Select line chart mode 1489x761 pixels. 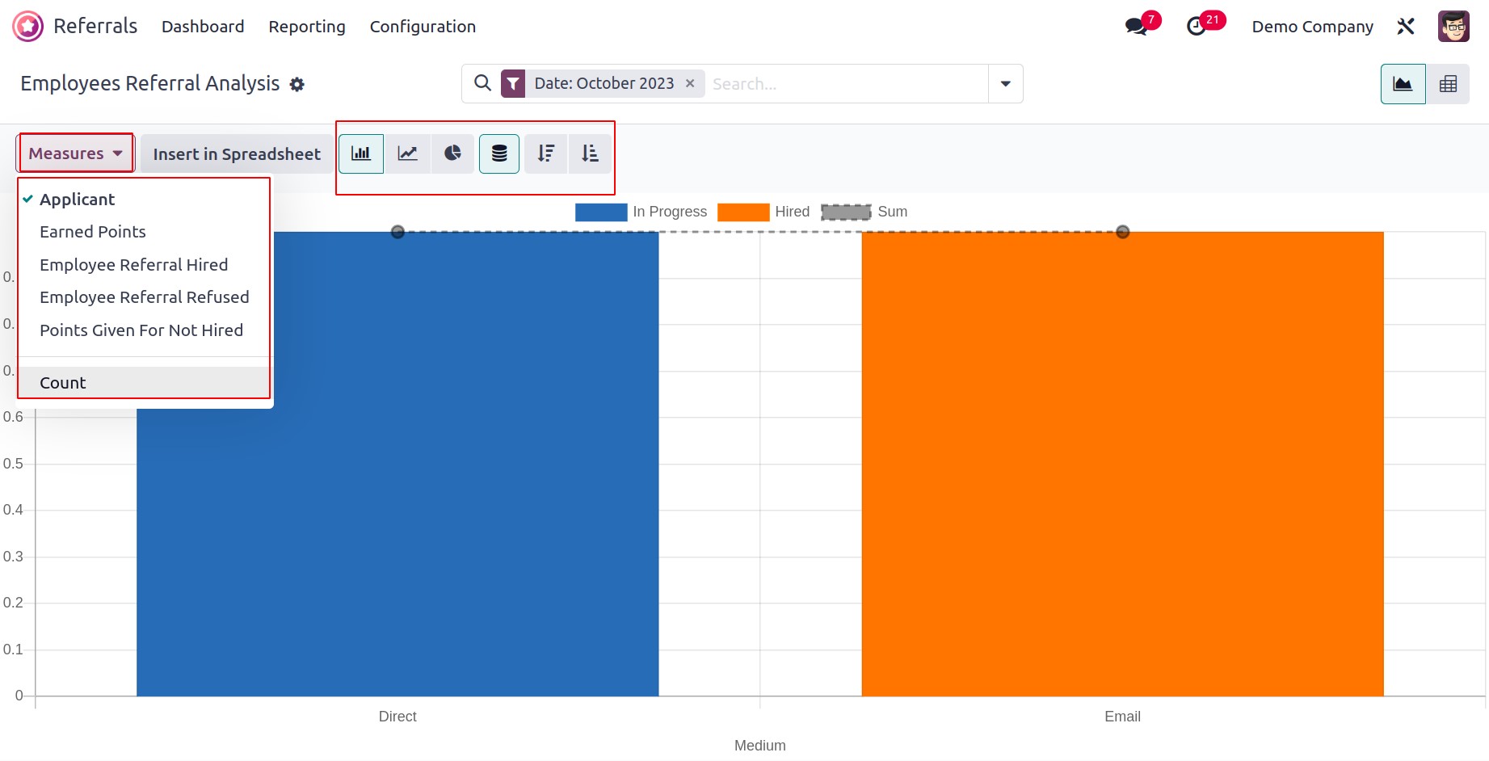(x=407, y=153)
